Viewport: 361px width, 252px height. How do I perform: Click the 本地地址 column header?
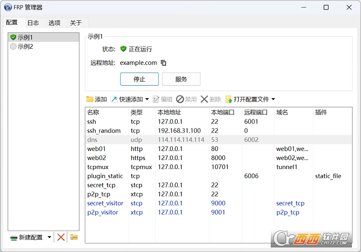[x=182, y=112]
